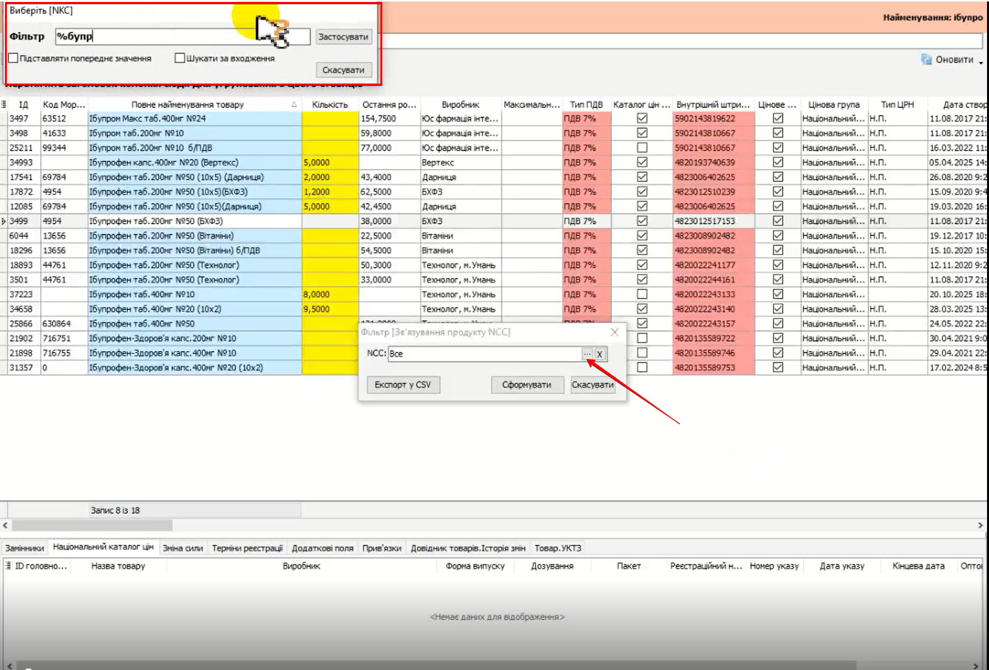Image resolution: width=989 pixels, height=670 pixels.
Task: Open the Терміни реєстрації tab
Action: [x=247, y=548]
